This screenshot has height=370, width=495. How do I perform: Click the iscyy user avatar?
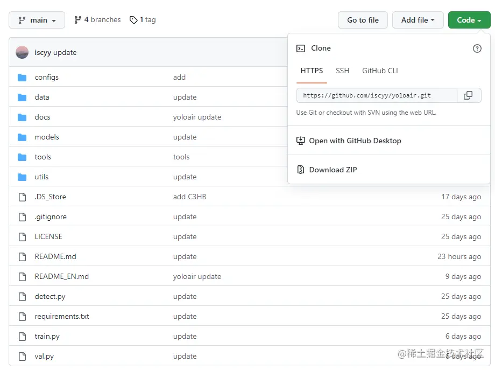pos(22,52)
